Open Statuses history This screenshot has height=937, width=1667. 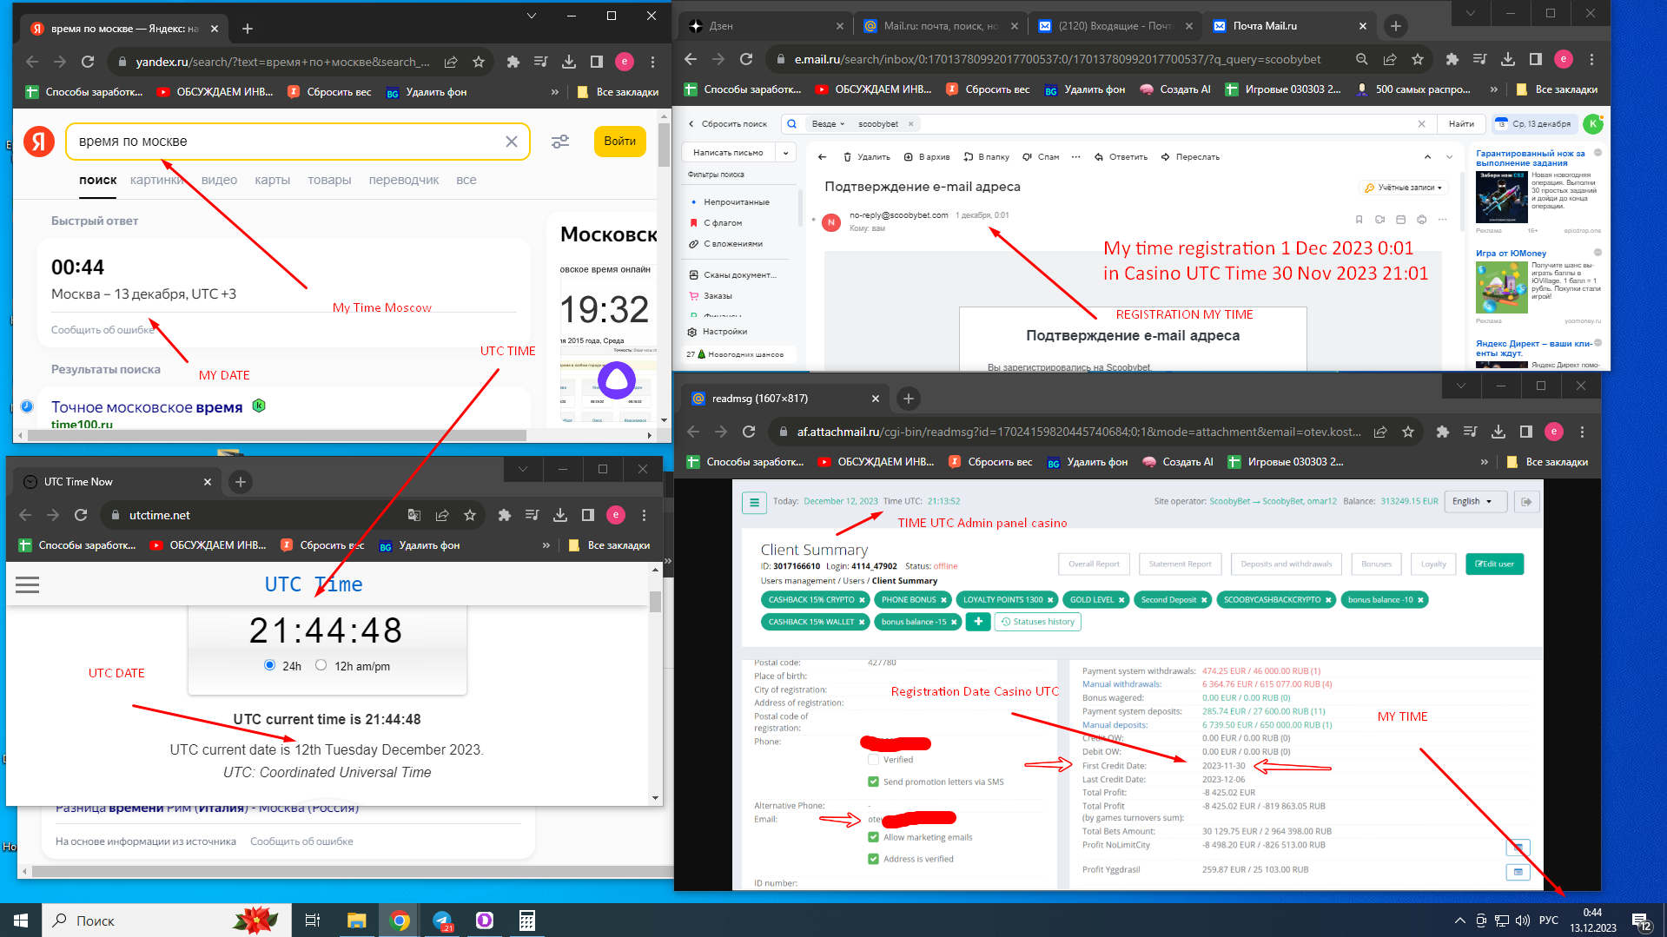coord(1038,622)
